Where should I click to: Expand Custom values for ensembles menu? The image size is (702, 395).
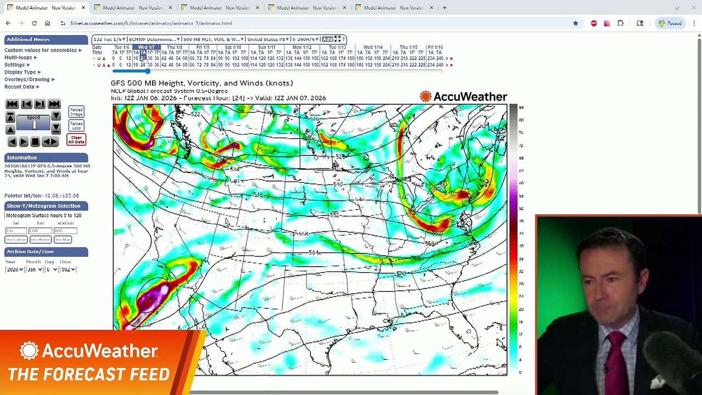tap(43, 50)
